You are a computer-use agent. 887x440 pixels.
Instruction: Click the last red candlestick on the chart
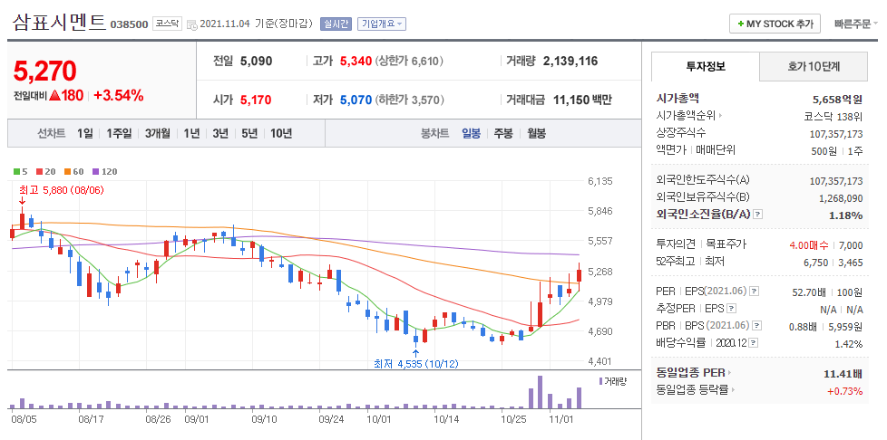(579, 276)
